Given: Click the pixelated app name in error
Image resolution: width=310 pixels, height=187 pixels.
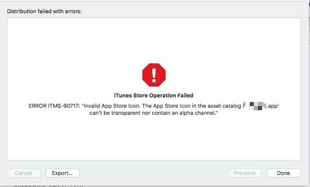Looking at the screenshot, I should coord(254,106).
